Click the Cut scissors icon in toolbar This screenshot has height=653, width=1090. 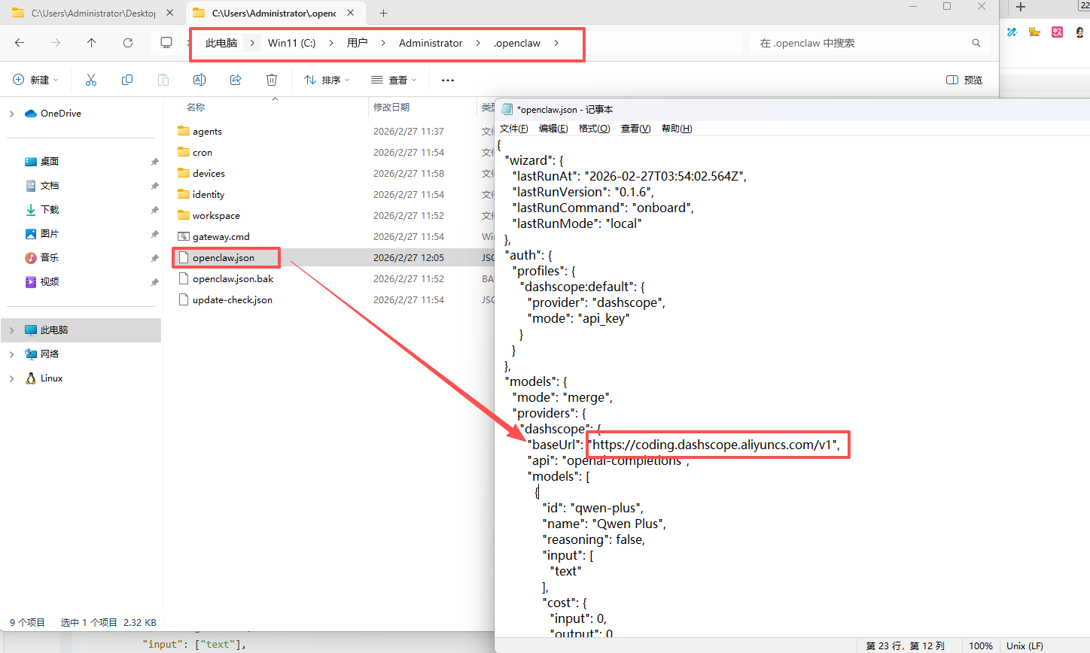tap(91, 80)
